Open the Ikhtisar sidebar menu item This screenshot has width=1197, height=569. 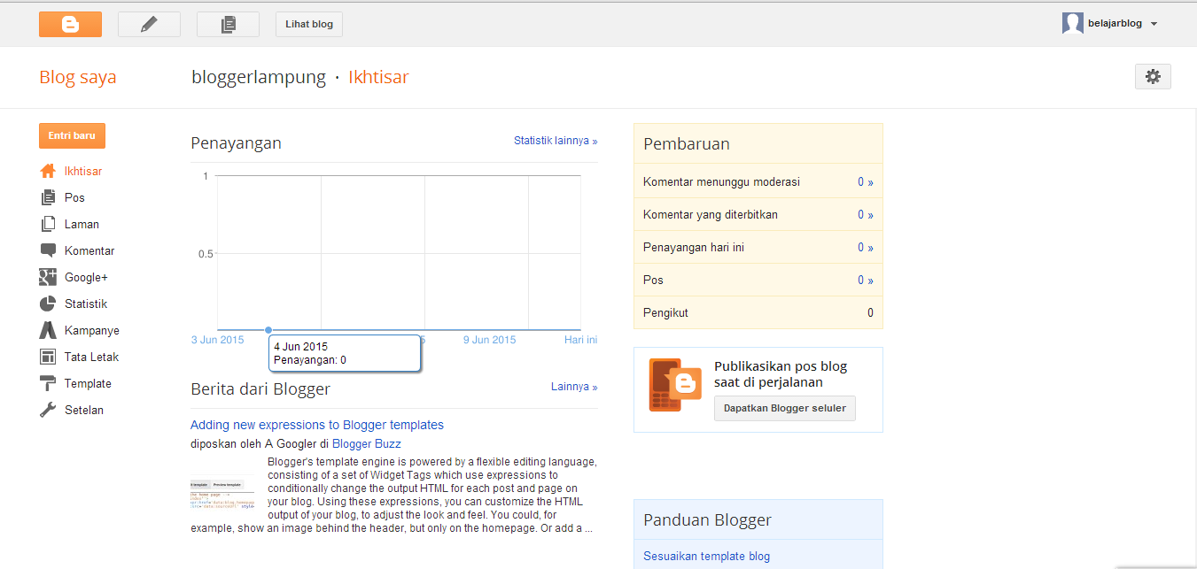click(83, 171)
